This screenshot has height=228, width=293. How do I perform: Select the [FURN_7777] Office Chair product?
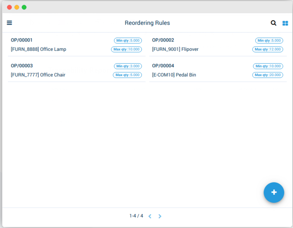tap(38, 75)
